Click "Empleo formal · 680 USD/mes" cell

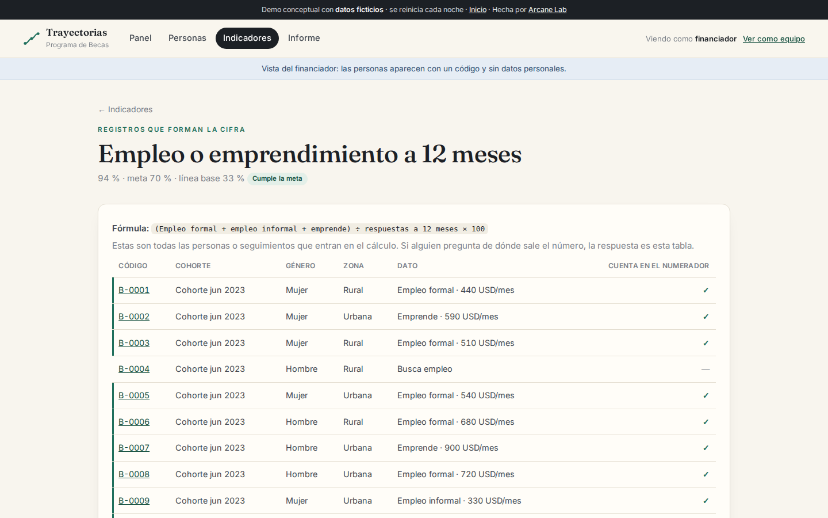tap(456, 422)
